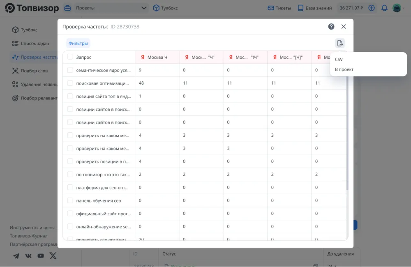Click the Удаление неявных icon
Image resolution: width=411 pixels, height=267 pixels.
click(15, 84)
